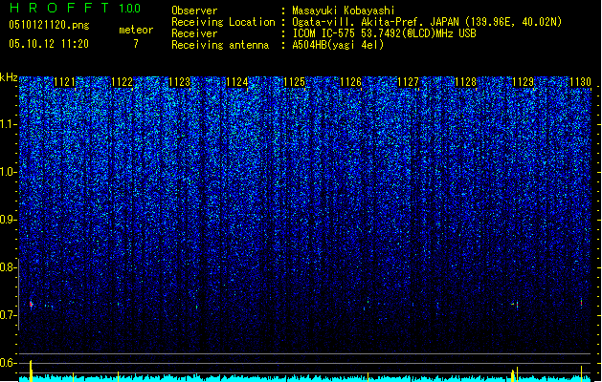Select the file name 0510121120.png
602x382 pixels.
point(49,25)
